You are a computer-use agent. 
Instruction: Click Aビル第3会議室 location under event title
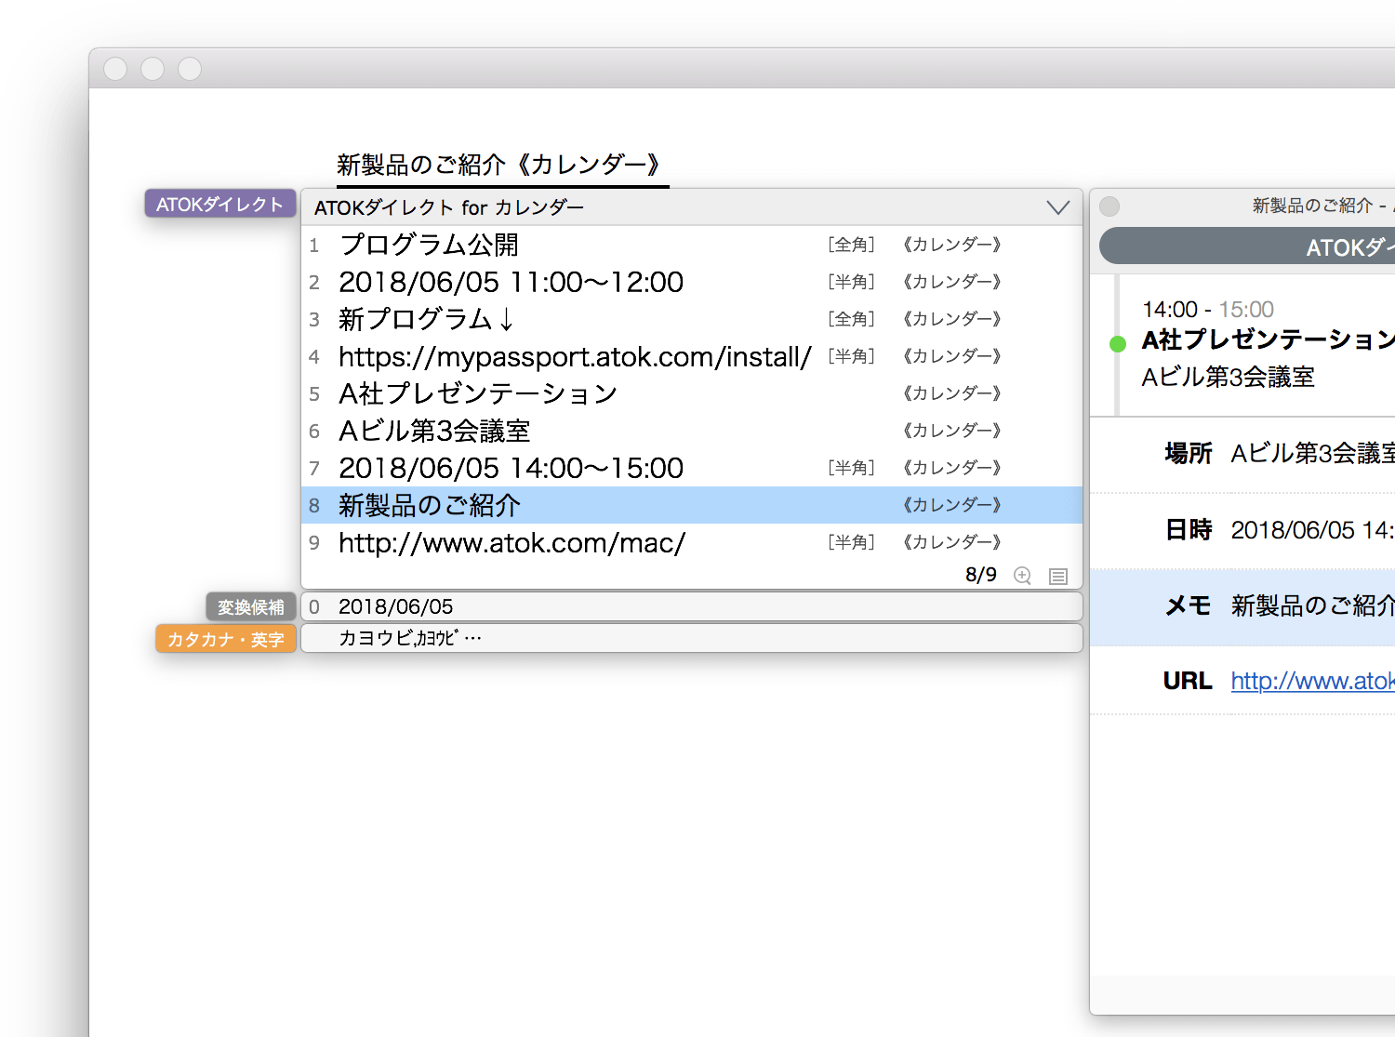coord(1228,377)
